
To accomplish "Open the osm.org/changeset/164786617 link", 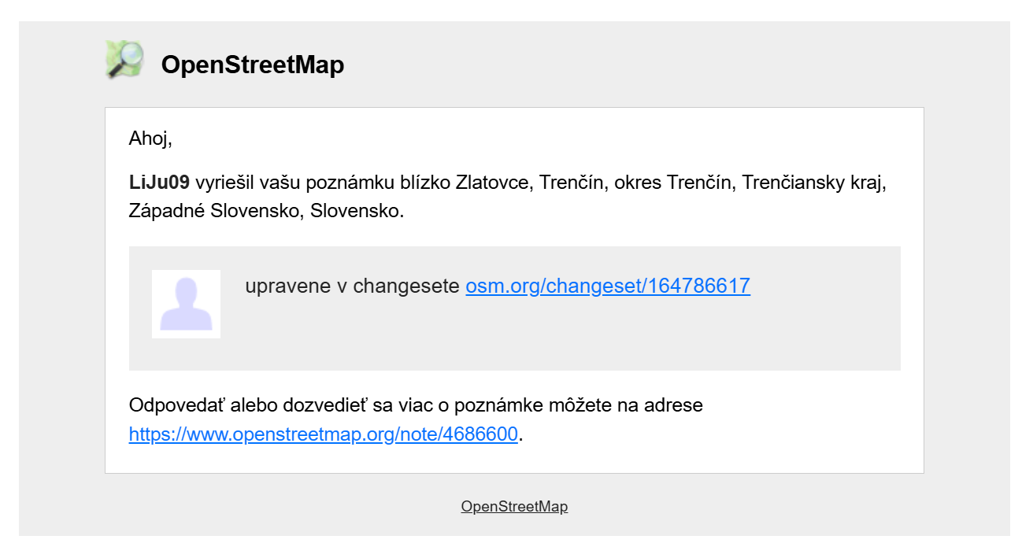I will [x=607, y=286].
